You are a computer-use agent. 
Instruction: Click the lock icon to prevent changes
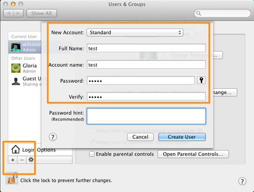pyautogui.click(x=12, y=178)
